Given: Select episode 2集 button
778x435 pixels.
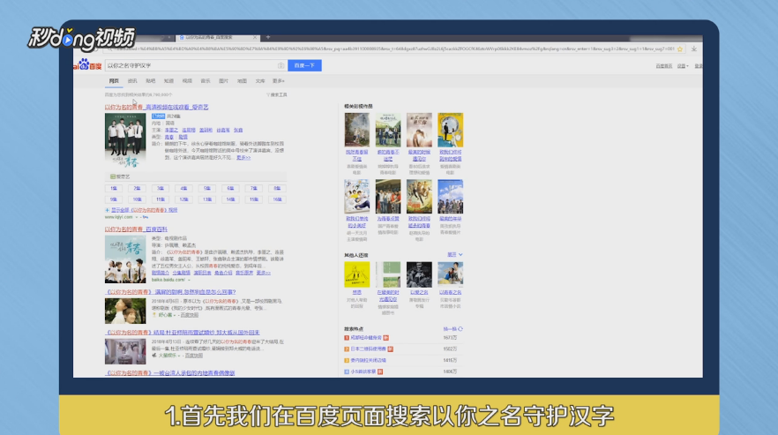Looking at the screenshot, I should [137, 188].
